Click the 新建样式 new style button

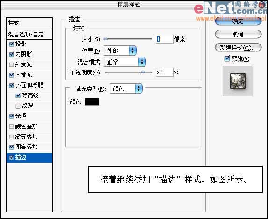[238, 48]
